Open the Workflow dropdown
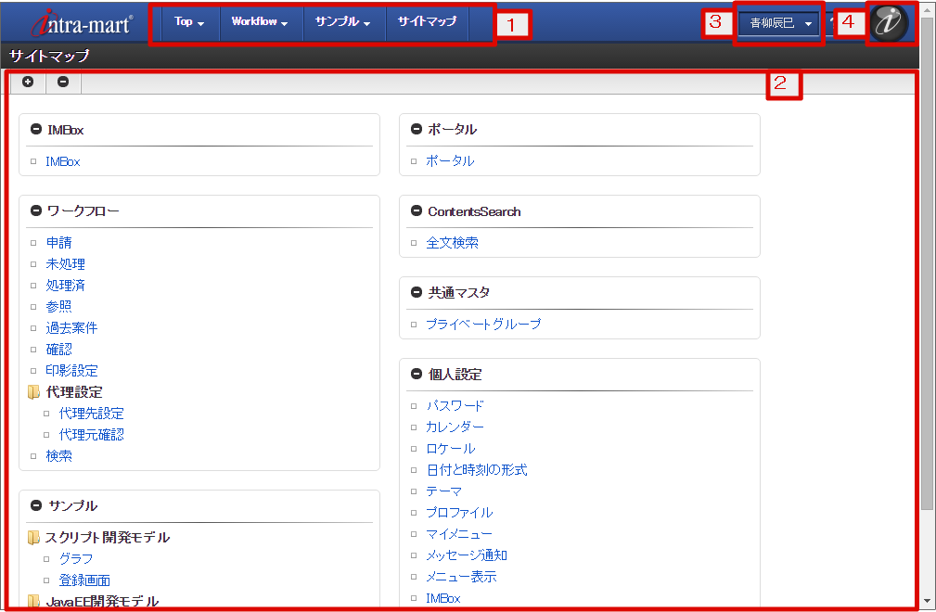The height and width of the screenshot is (612, 936). coord(260,22)
